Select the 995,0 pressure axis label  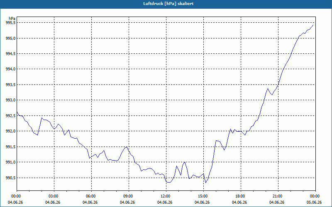click(x=10, y=38)
